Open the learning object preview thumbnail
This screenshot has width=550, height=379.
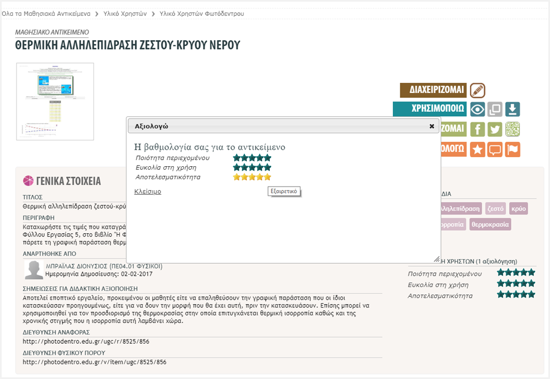(55, 101)
